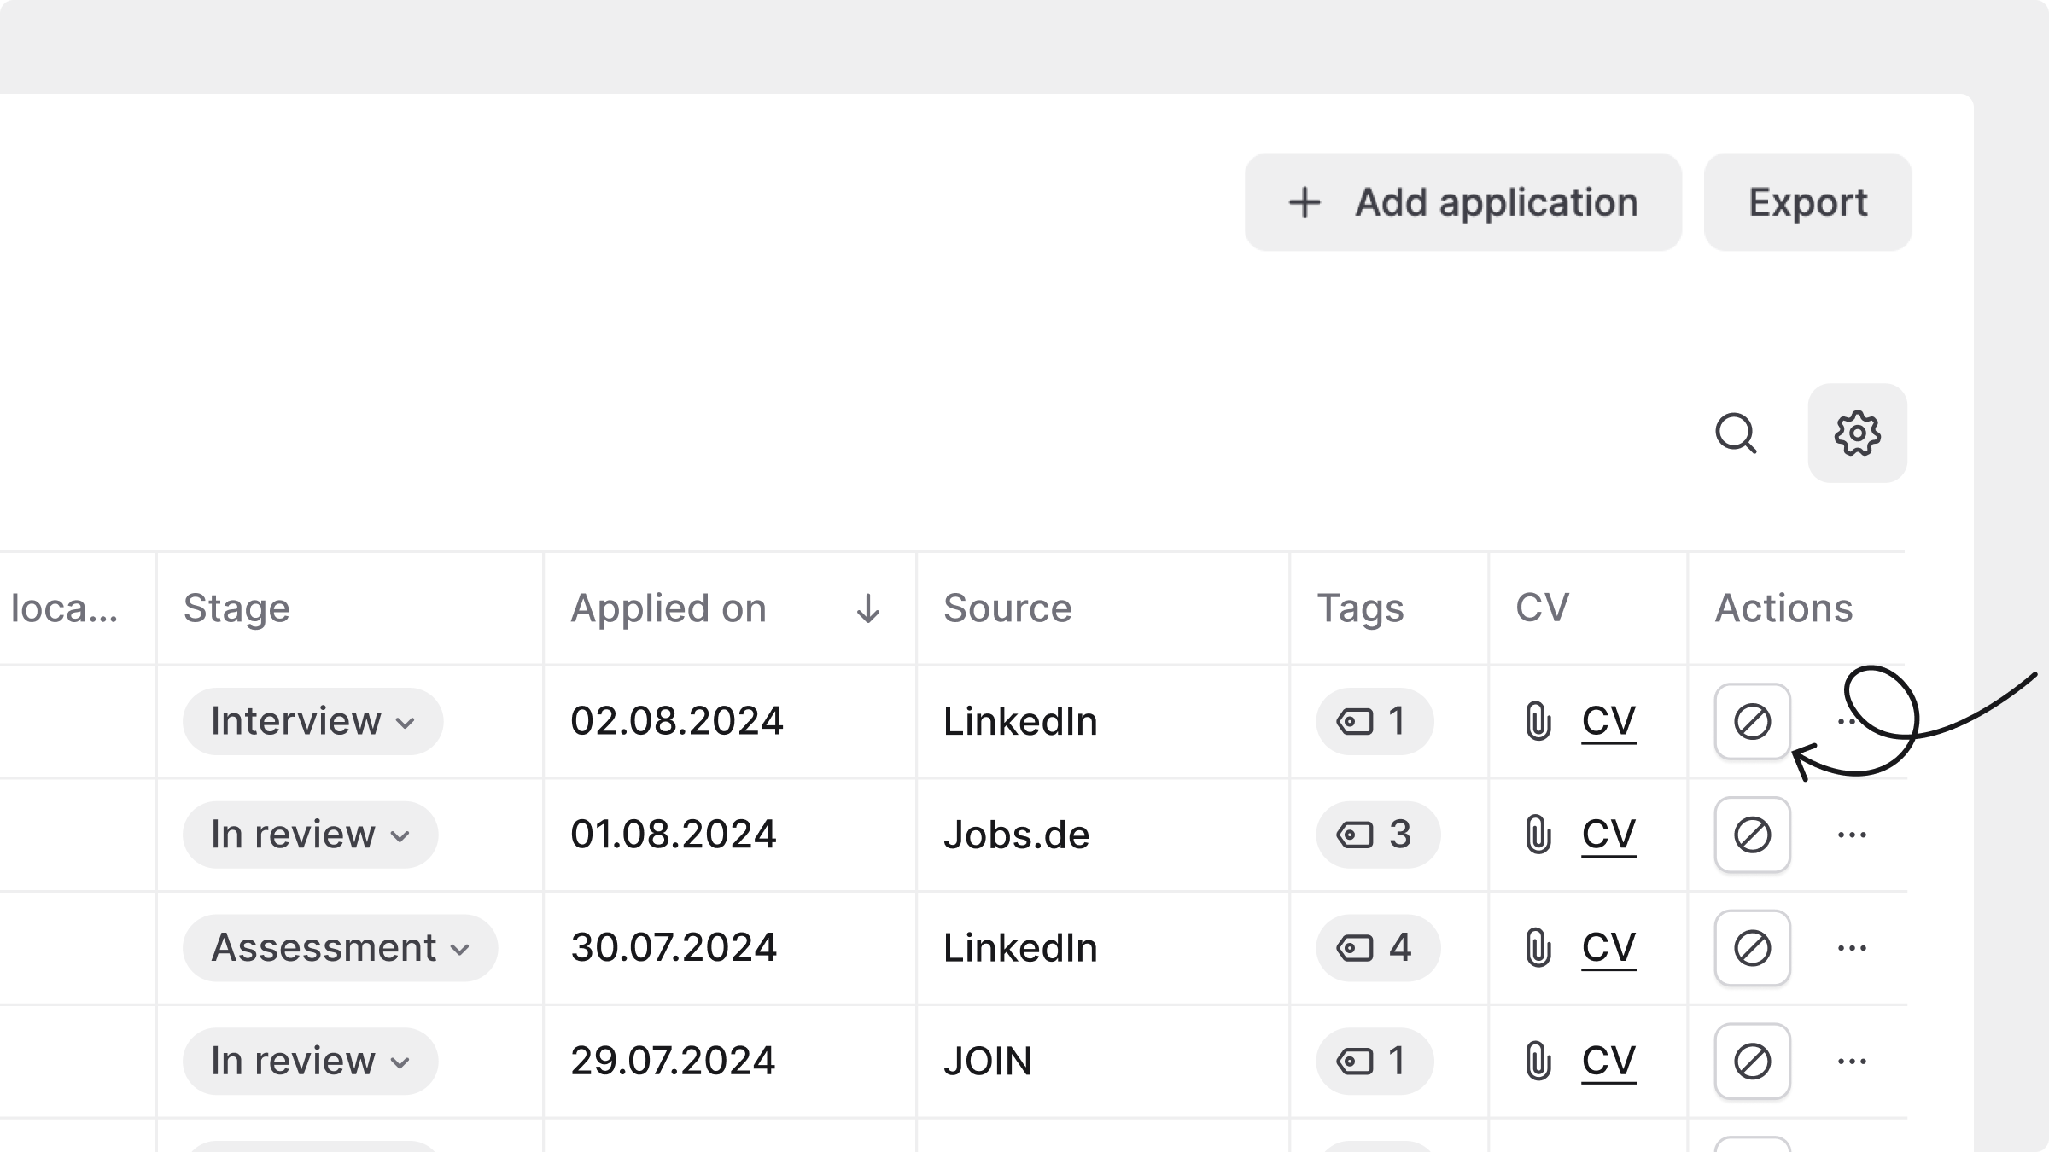
Task: Open table settings gear icon
Action: coord(1857,433)
